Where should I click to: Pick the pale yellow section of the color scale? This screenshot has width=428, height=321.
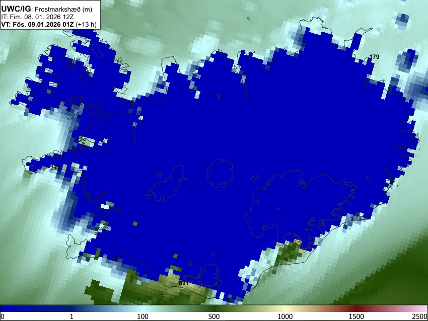click(285, 309)
